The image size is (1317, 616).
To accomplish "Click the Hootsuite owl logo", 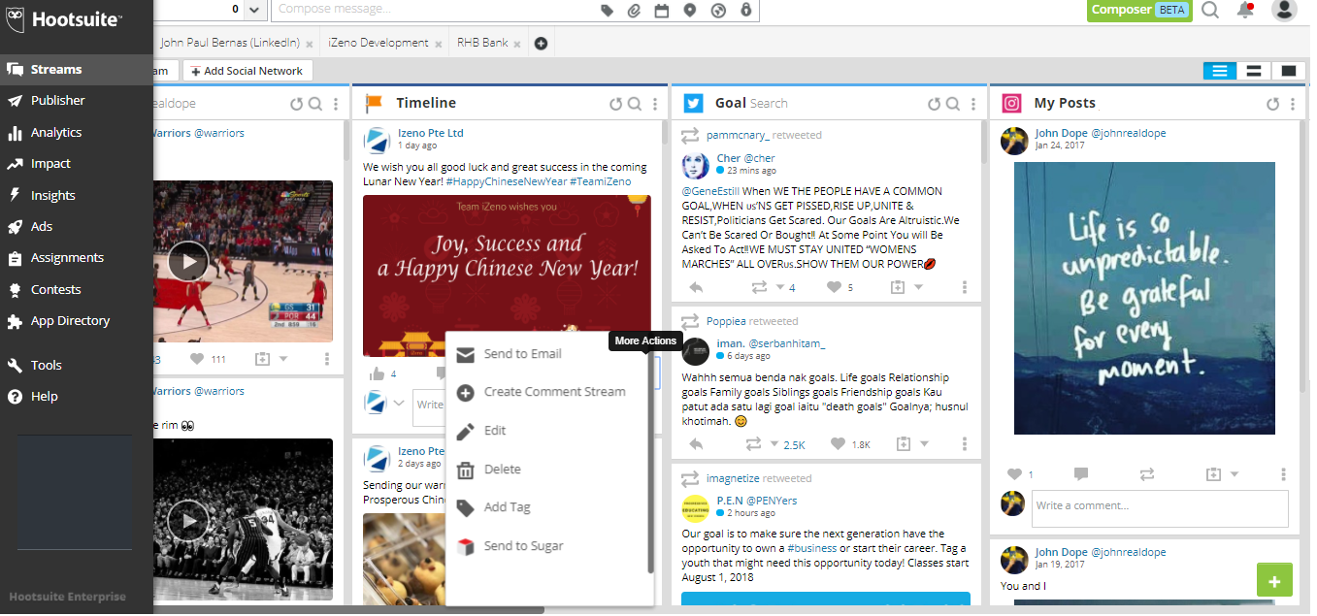I will pos(16,19).
